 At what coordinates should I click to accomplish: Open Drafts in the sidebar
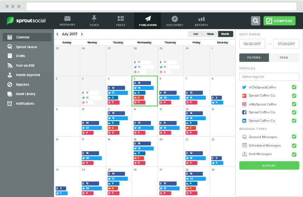pyautogui.click(x=27, y=56)
